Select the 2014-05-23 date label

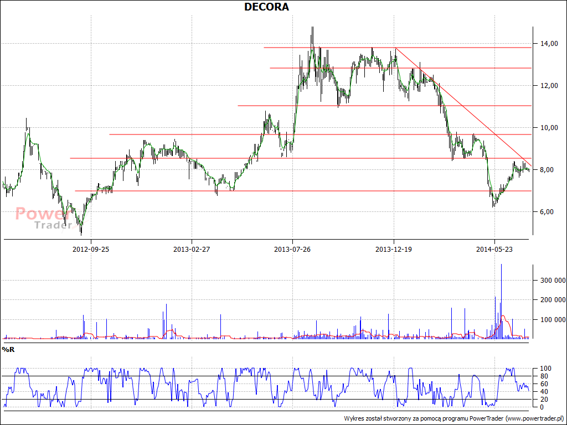pyautogui.click(x=494, y=249)
